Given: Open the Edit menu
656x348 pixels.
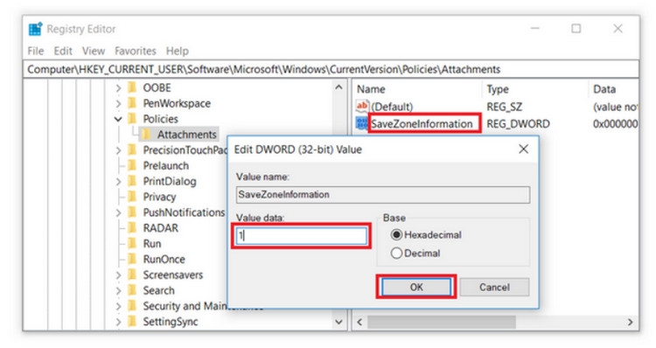Looking at the screenshot, I should click(63, 51).
